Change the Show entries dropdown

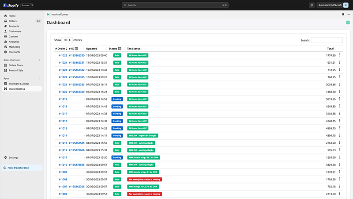pos(67,40)
